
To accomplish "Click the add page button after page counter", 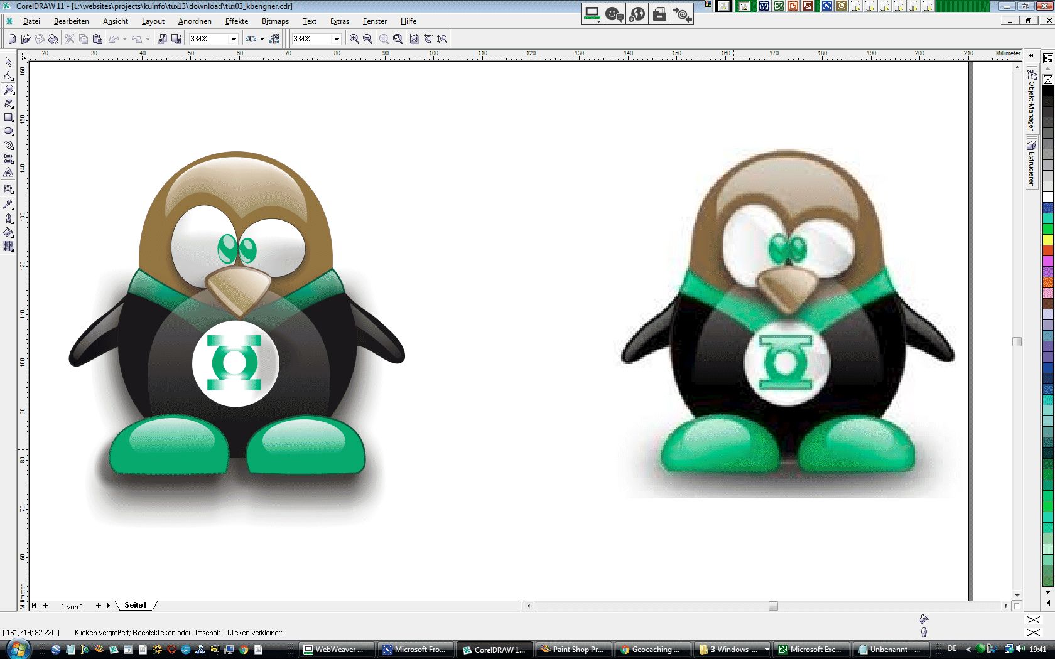I will [98, 606].
